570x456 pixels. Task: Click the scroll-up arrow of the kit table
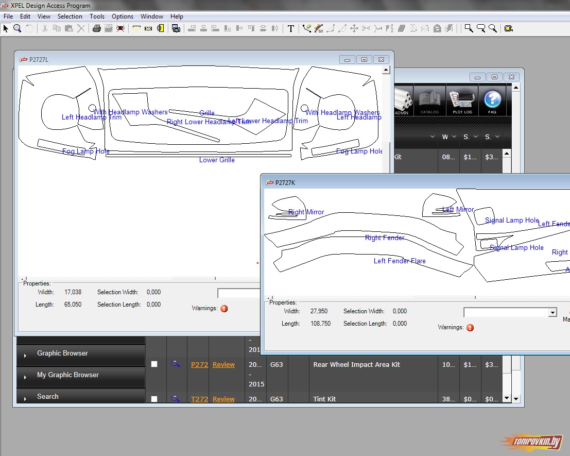[506, 154]
